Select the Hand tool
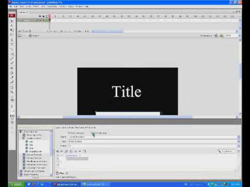Screen dimensions: 250x187 pyautogui.click(x=12, y=87)
